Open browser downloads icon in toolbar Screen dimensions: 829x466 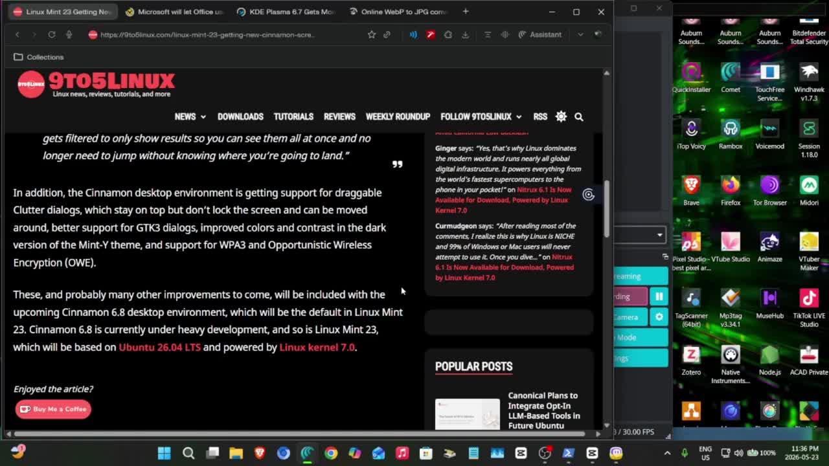[465, 34]
